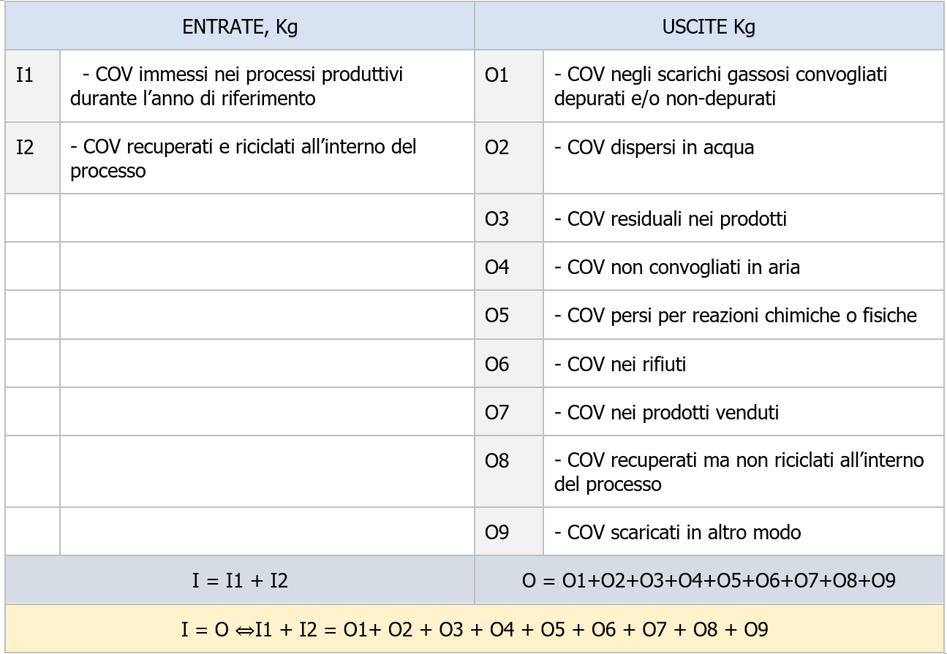Select the O4 code cell
This screenshot has width=947, height=654.
click(x=508, y=267)
